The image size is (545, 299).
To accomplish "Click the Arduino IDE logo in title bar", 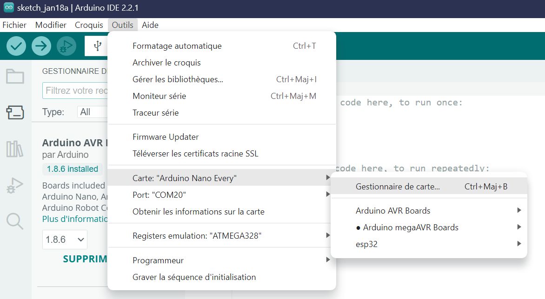I will (x=9, y=7).
